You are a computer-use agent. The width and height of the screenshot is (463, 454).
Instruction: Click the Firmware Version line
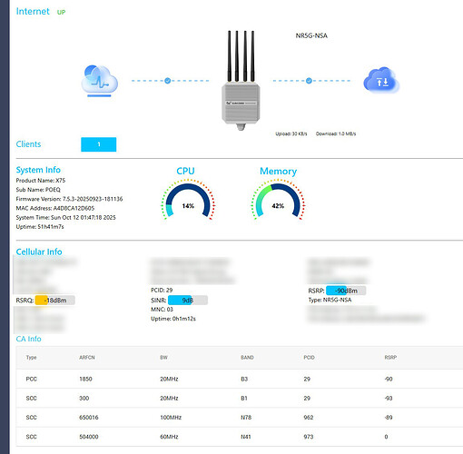click(x=69, y=199)
